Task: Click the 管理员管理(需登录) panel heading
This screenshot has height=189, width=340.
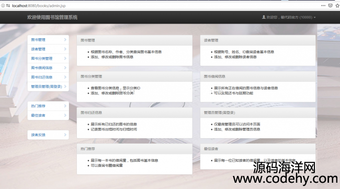Action: [258, 113]
